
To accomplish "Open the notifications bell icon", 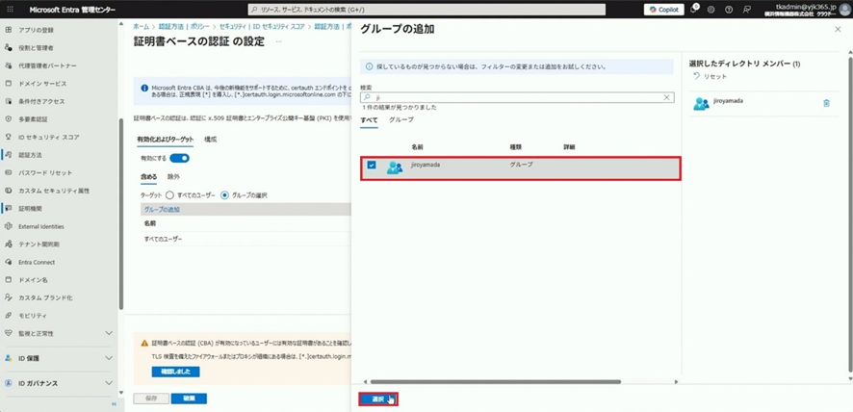I will point(692,10).
